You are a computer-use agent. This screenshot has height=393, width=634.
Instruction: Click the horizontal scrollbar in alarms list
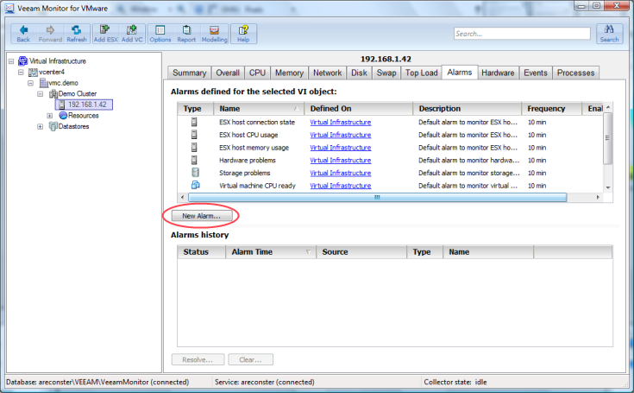click(x=376, y=198)
